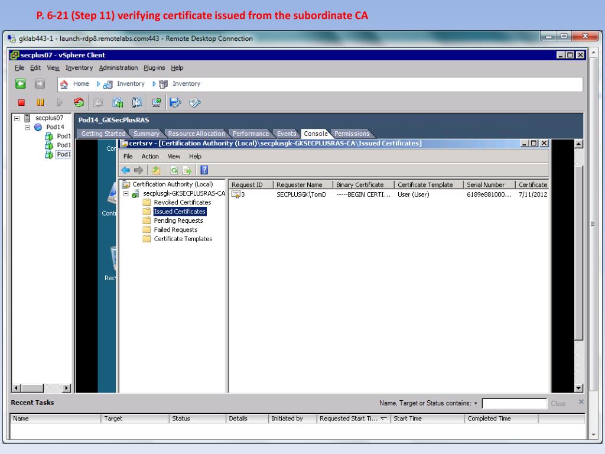Select Certification Authority (Local) root node
The image size is (605, 454).
point(173,184)
